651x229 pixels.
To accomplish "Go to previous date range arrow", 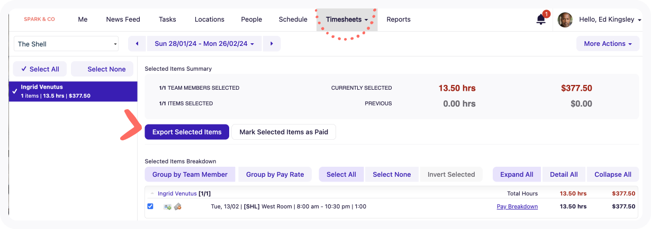I will (x=137, y=44).
